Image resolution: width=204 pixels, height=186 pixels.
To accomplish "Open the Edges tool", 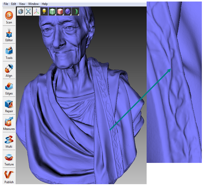I will click(9, 88).
